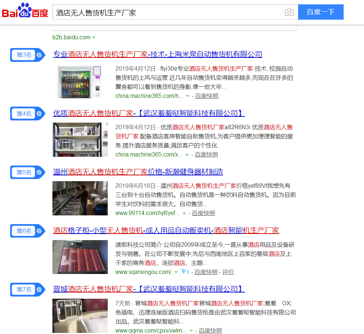Open the 酒店格子柜-小型无人售货机 result title
364x334 pixels.
click(x=166, y=230)
